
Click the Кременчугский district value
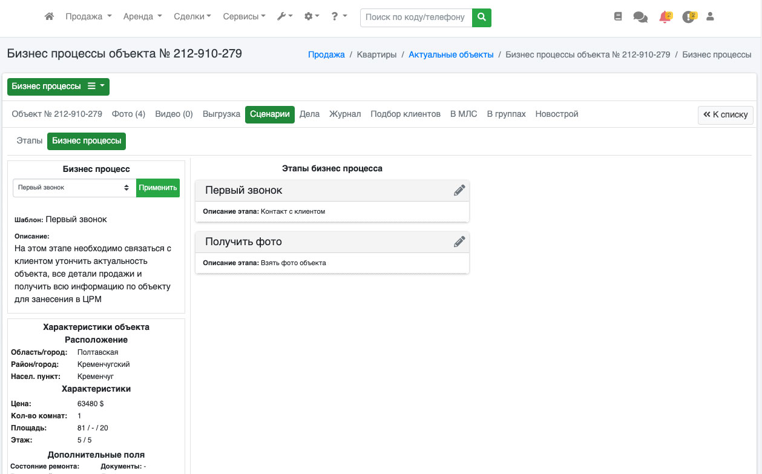click(x=103, y=364)
